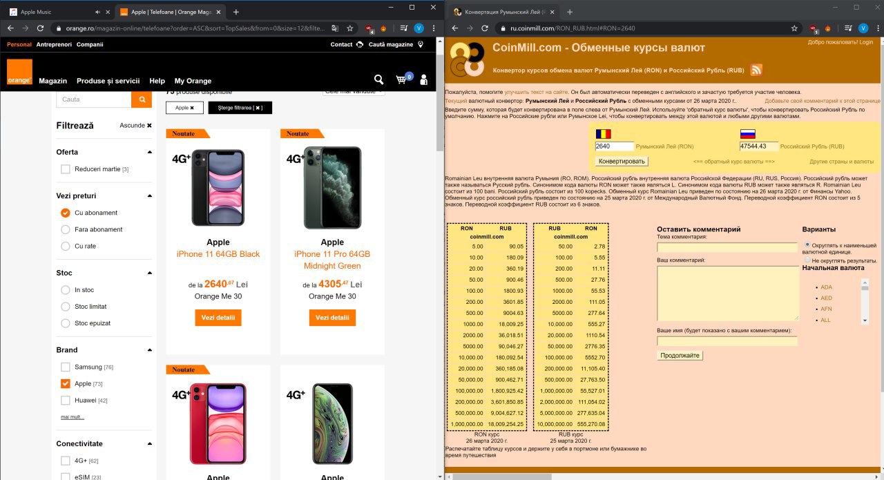Image resolution: width=884 pixels, height=480 pixels.
Task: Go back in the Orange browser window
Action: 10,28
